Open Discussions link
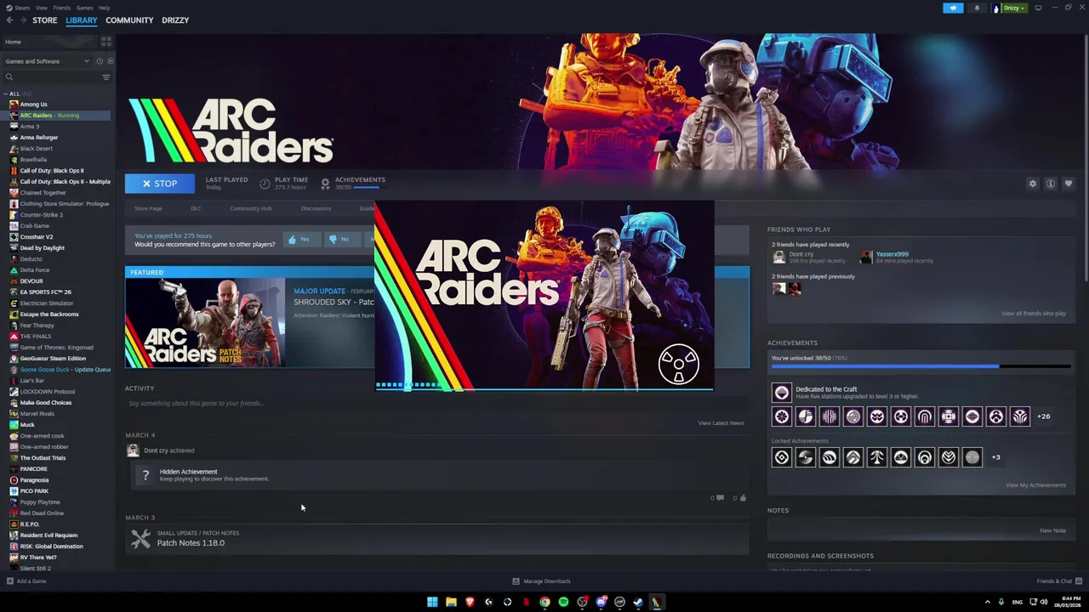This screenshot has height=612, width=1089. pyautogui.click(x=316, y=208)
